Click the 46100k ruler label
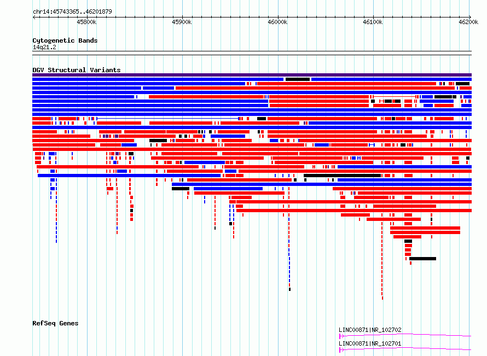This screenshot has width=487, height=356. [x=373, y=22]
